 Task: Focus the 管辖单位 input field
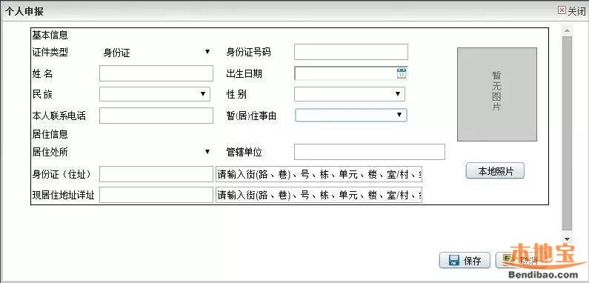[370, 151]
